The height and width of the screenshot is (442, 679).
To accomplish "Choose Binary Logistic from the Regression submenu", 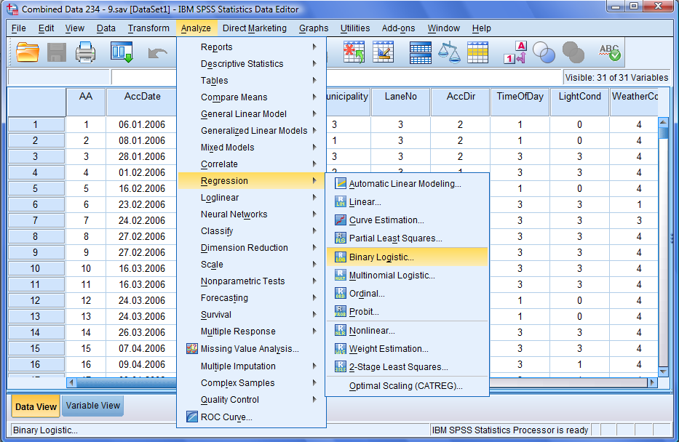I will pos(407,257).
